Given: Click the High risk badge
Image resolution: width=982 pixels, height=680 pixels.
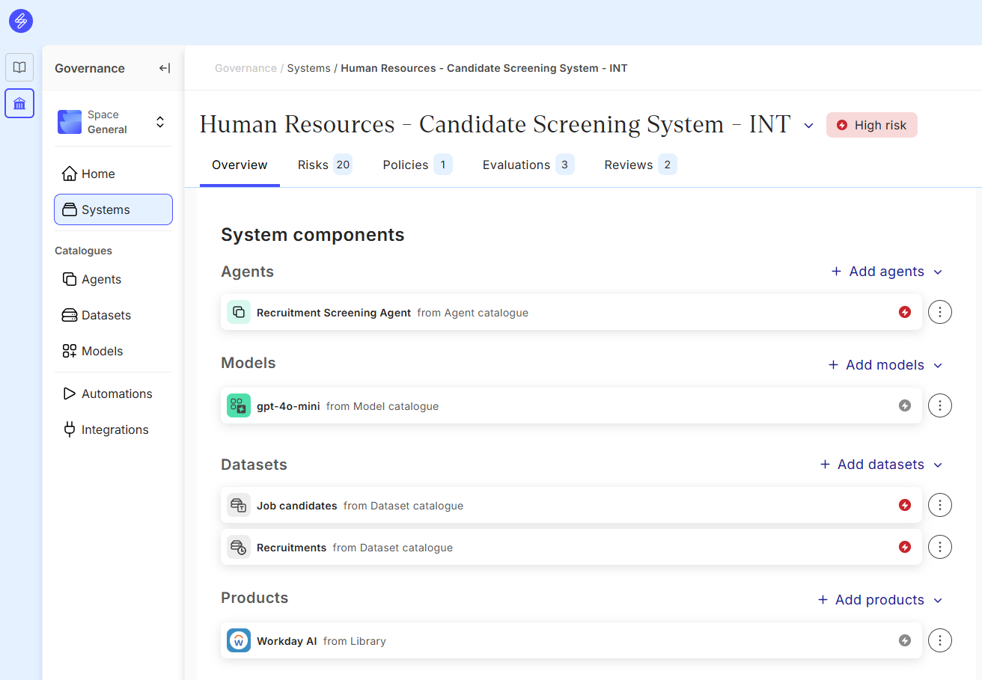Looking at the screenshot, I should point(871,125).
